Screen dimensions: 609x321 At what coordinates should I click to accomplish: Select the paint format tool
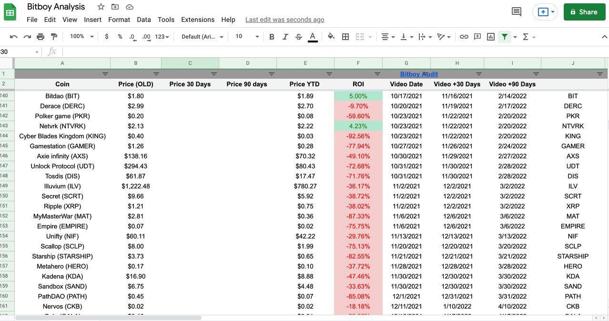click(x=54, y=37)
